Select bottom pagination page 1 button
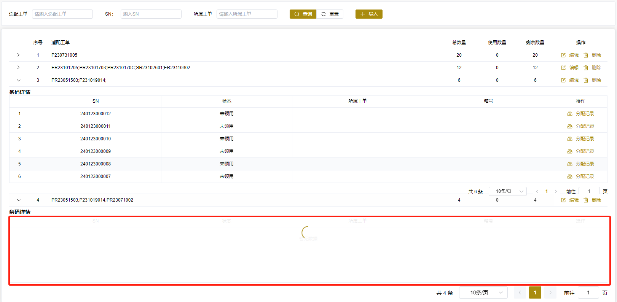 click(535, 292)
